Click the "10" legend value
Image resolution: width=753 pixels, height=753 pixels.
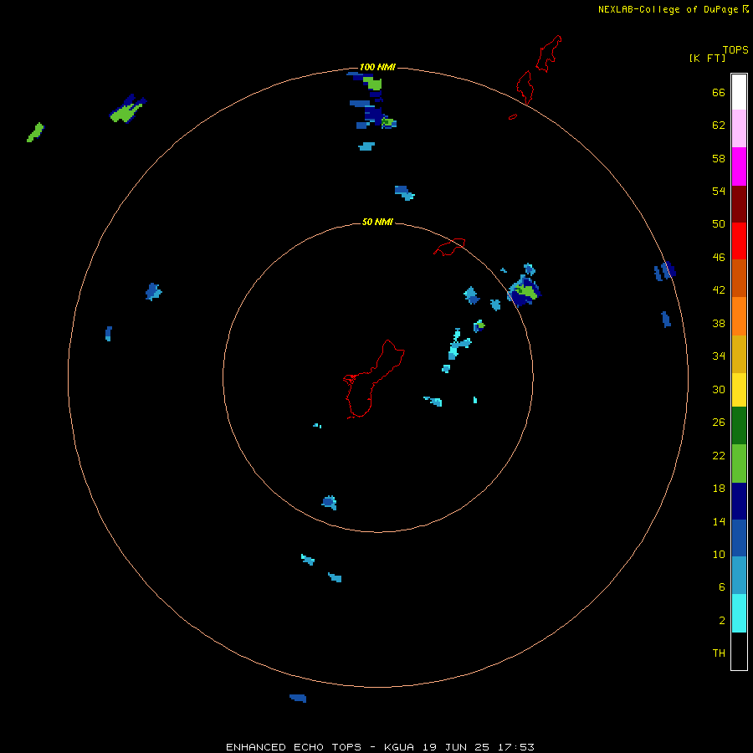point(719,555)
